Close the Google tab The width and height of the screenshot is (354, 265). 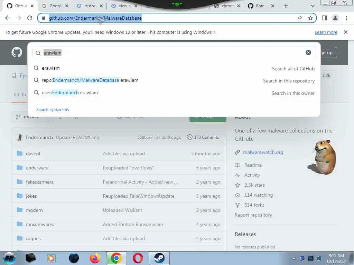(x=67, y=6)
